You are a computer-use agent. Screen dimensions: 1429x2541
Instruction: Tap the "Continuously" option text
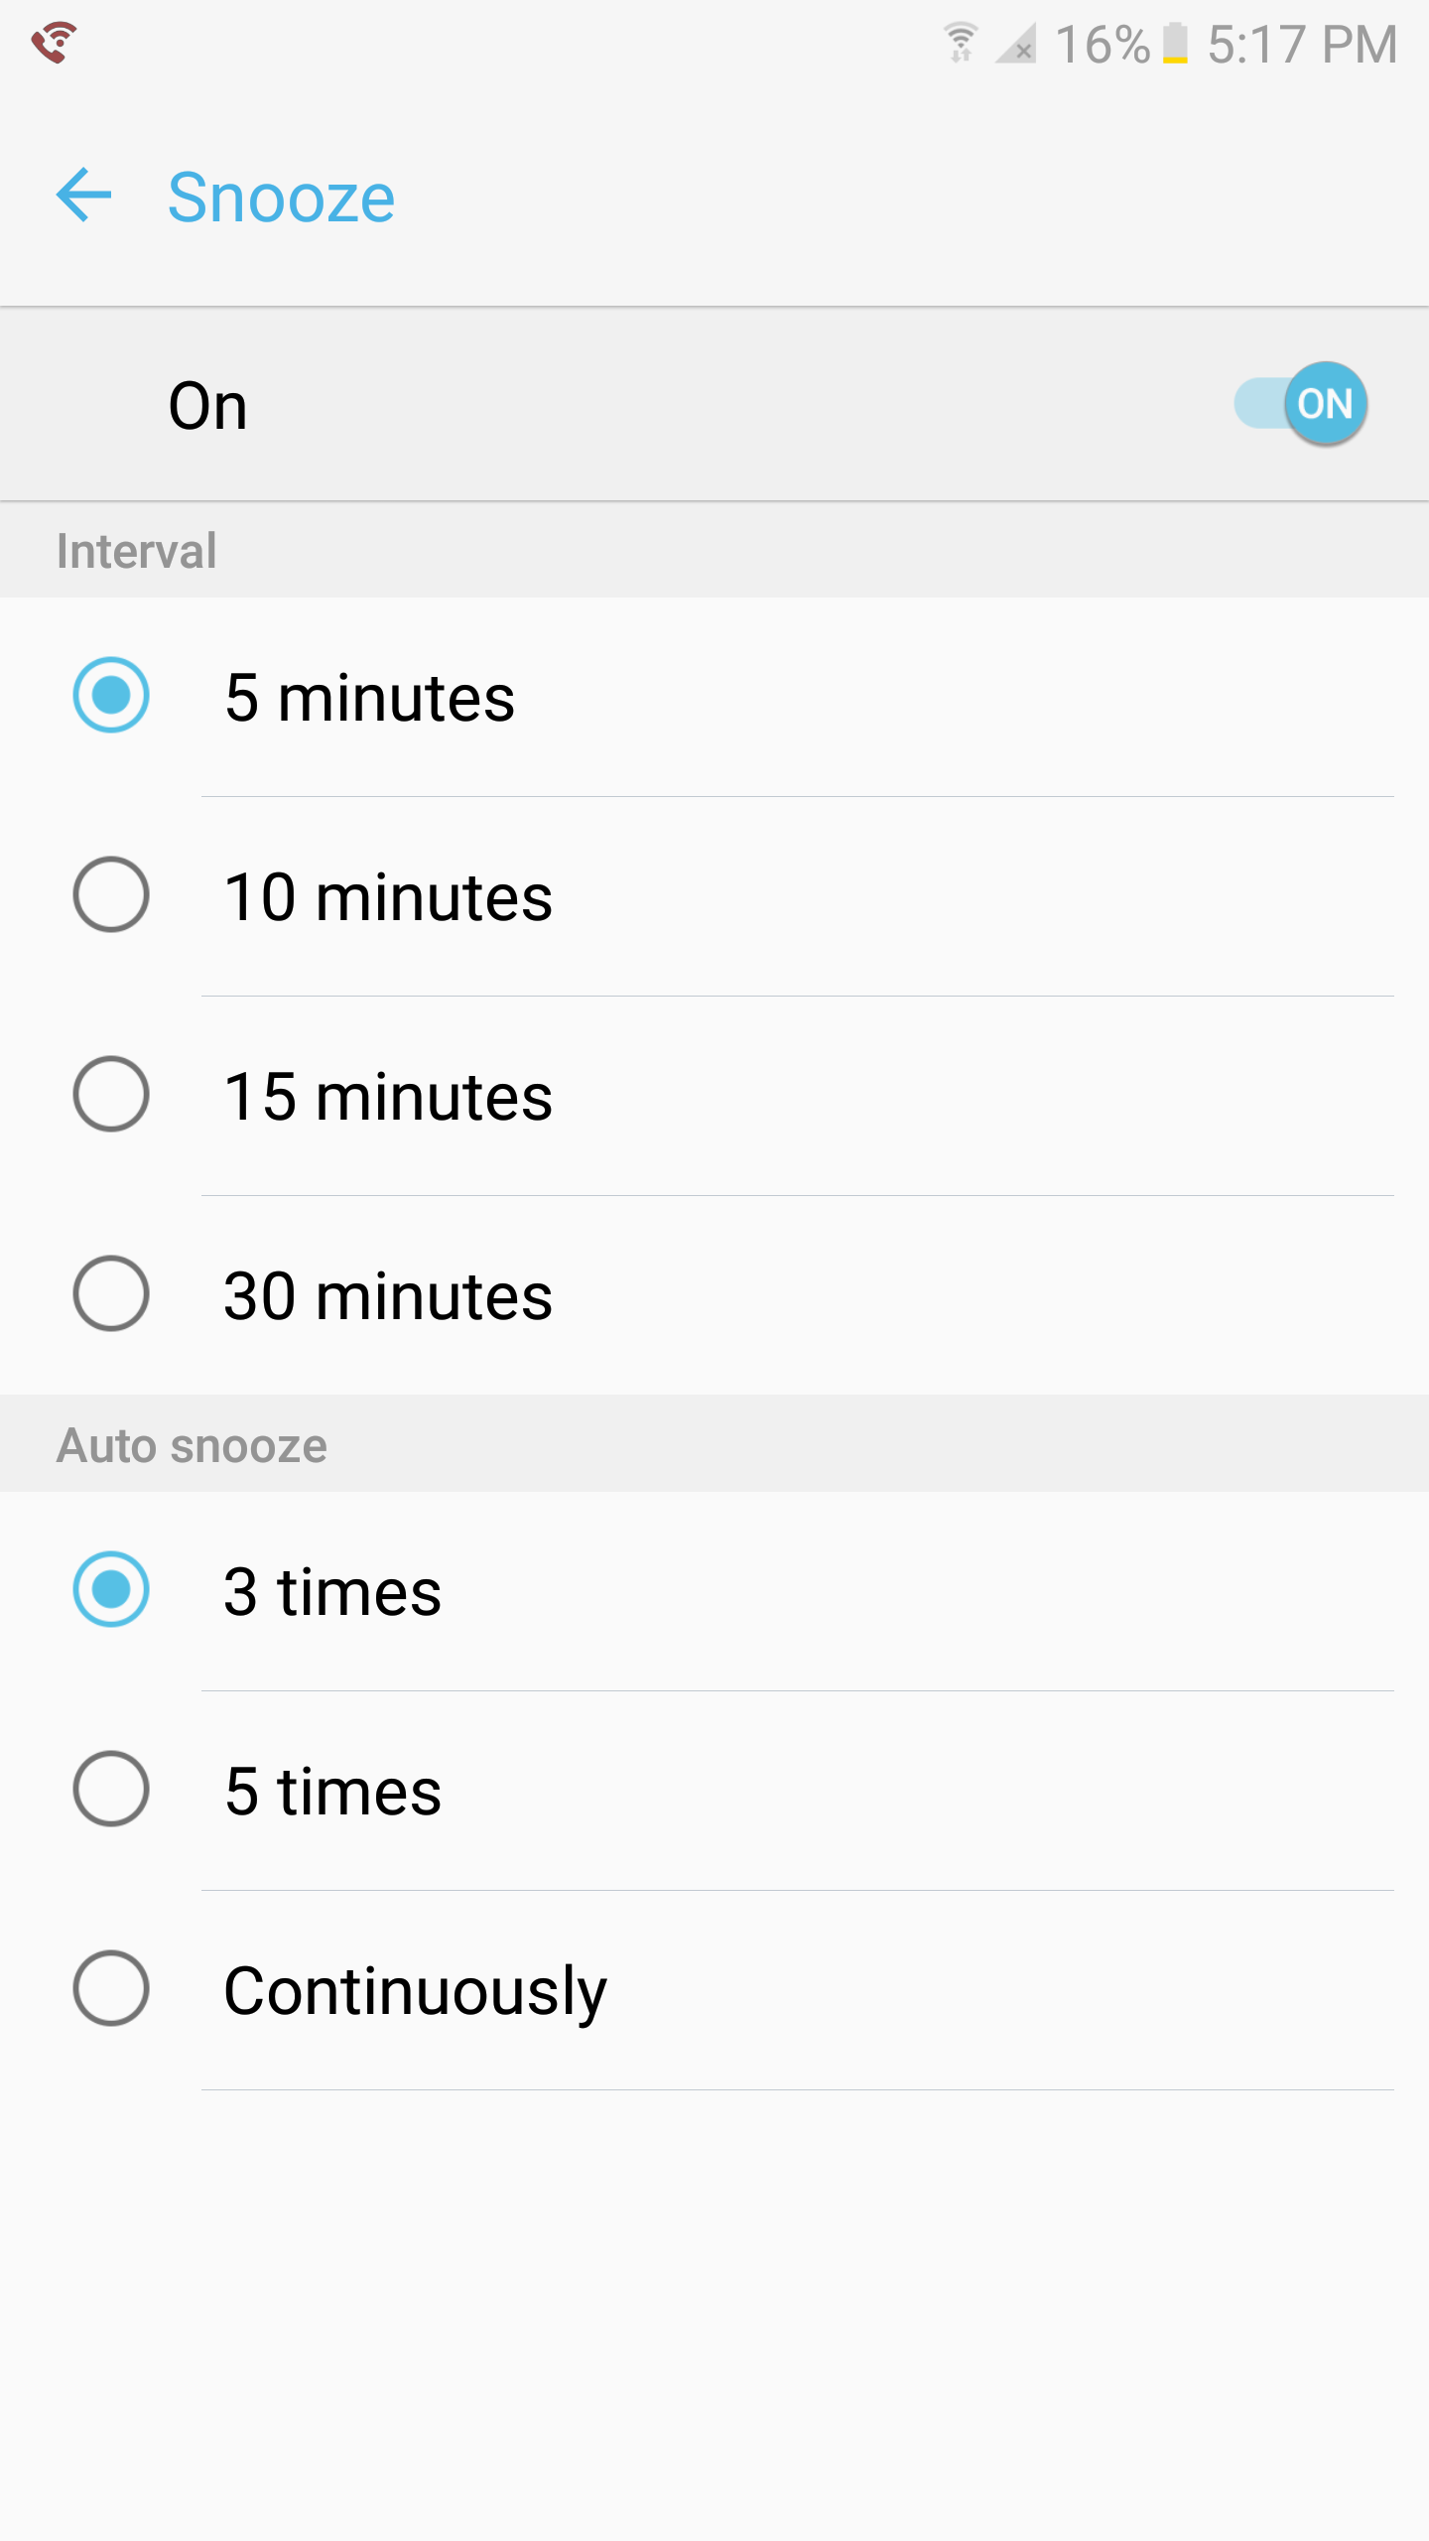(415, 1991)
